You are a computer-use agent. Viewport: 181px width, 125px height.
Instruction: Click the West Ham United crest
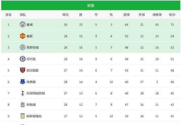[23, 70]
